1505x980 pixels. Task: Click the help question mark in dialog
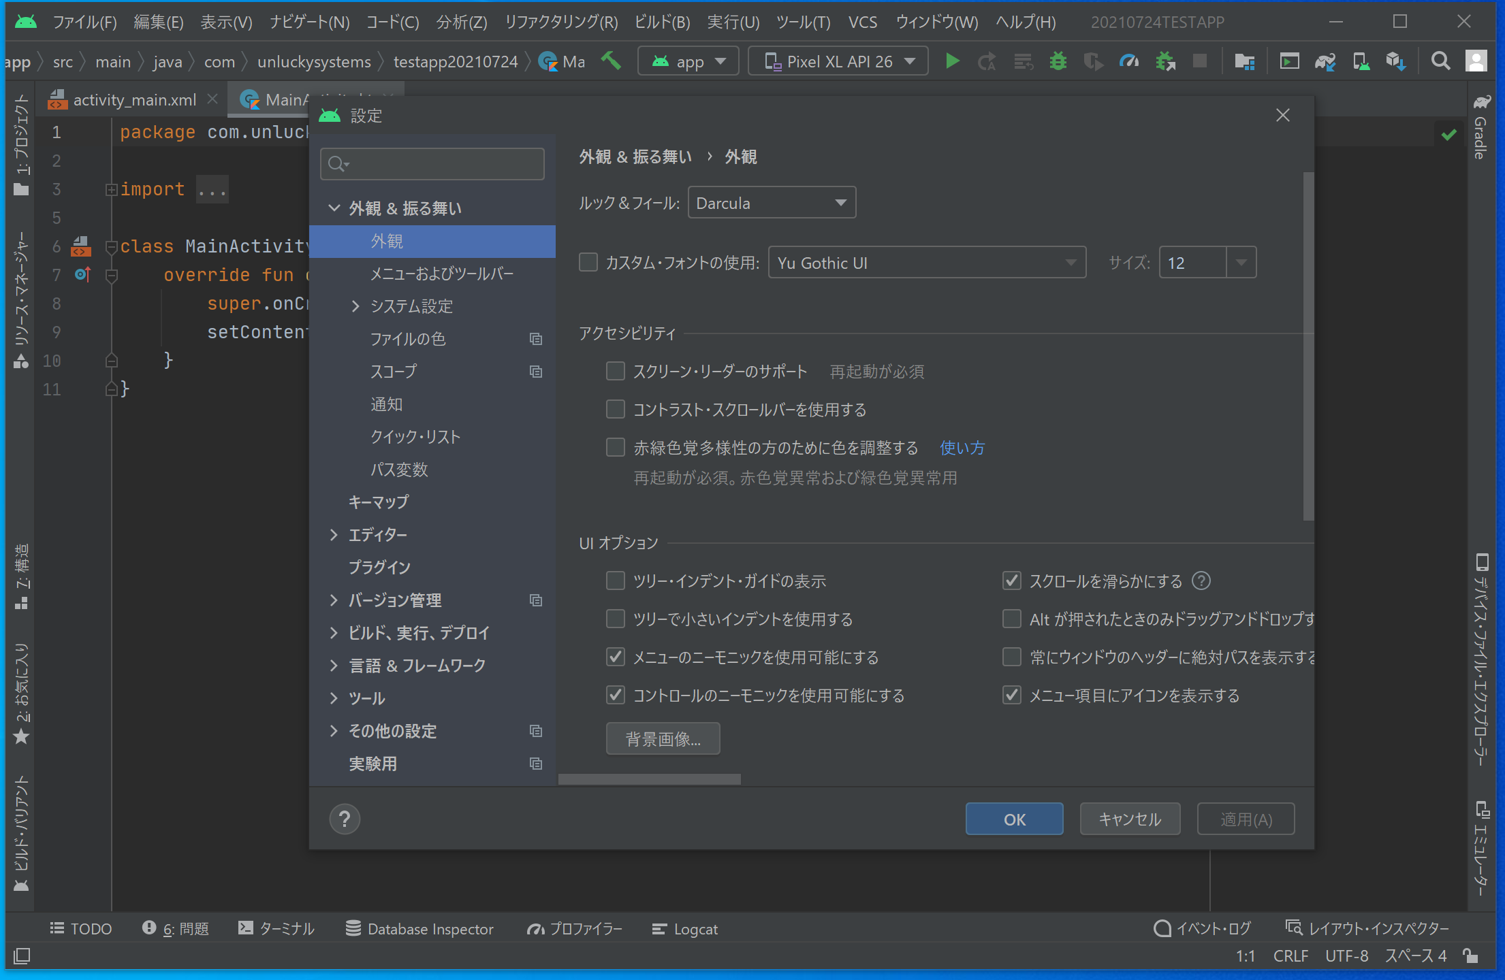coord(345,819)
